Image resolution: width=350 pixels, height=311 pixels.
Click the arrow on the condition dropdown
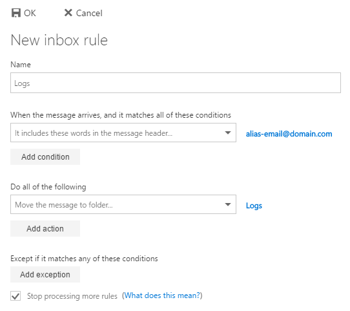click(228, 133)
